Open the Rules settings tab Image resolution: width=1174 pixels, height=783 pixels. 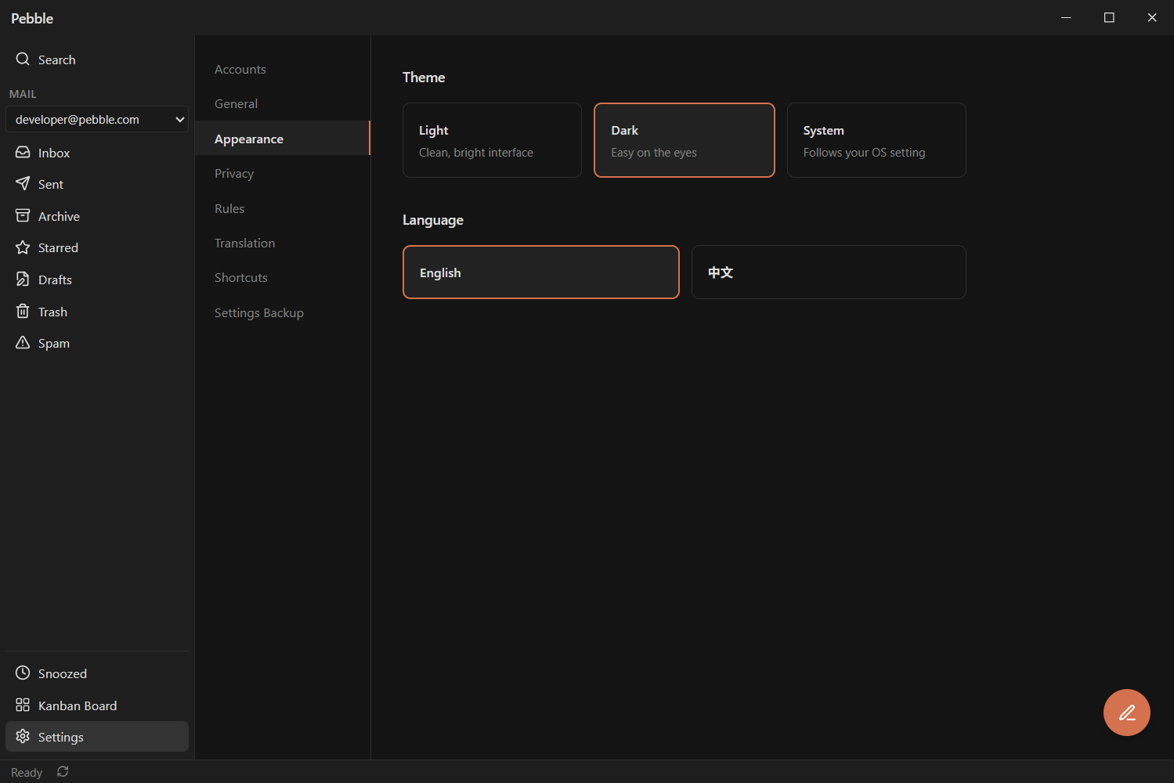click(282, 208)
